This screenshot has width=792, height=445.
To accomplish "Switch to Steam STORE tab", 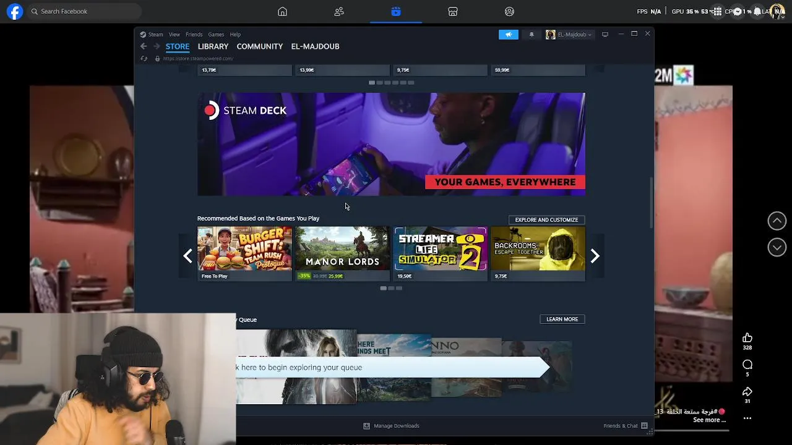I will click(178, 46).
